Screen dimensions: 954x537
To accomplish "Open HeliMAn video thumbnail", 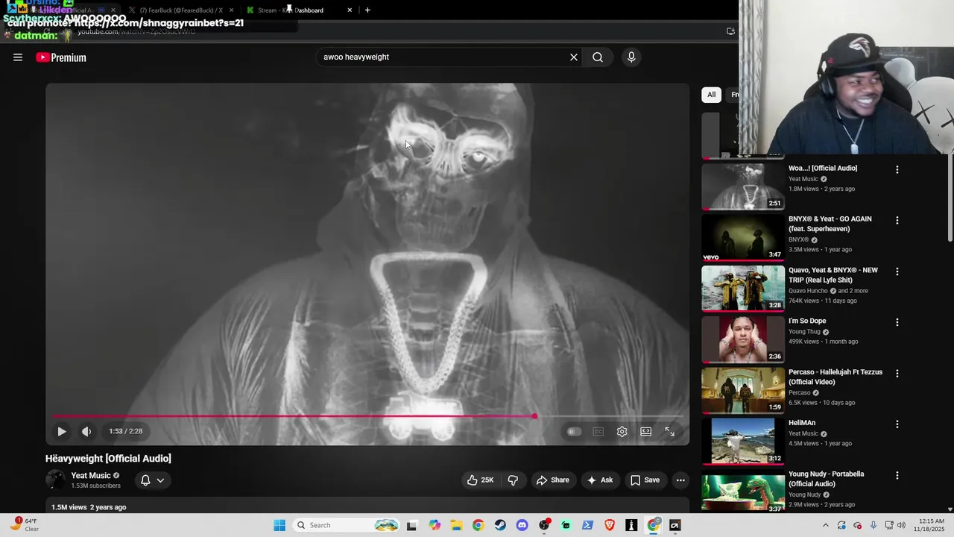I will (742, 441).
